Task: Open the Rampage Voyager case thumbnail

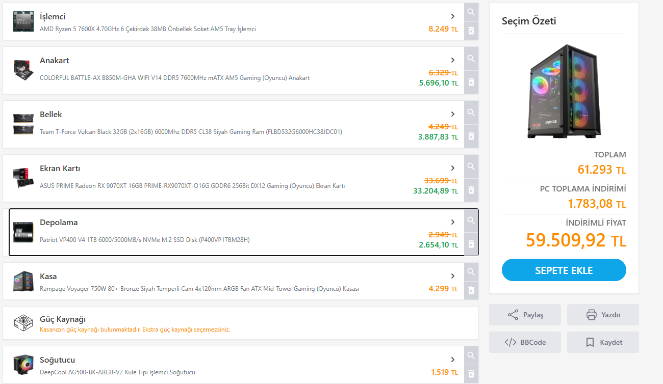Action: pos(23,281)
